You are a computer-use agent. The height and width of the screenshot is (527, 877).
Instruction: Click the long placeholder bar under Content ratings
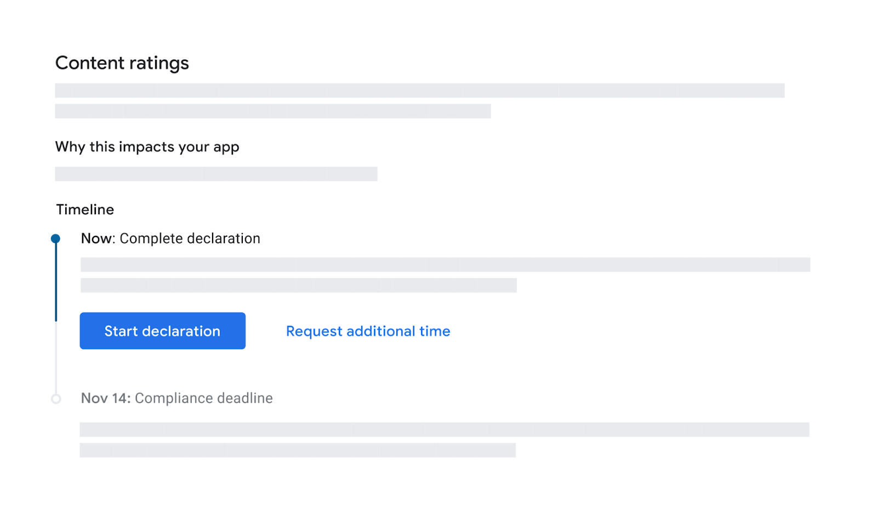pos(420,90)
